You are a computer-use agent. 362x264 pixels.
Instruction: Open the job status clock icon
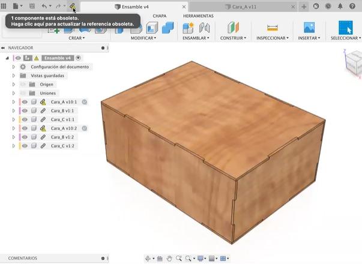(x=328, y=6)
